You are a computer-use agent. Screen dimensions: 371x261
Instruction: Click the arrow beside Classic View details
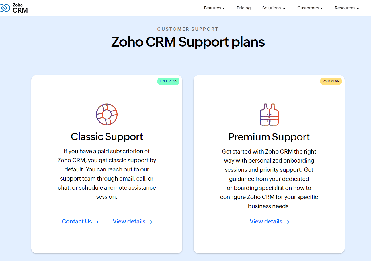(x=150, y=222)
